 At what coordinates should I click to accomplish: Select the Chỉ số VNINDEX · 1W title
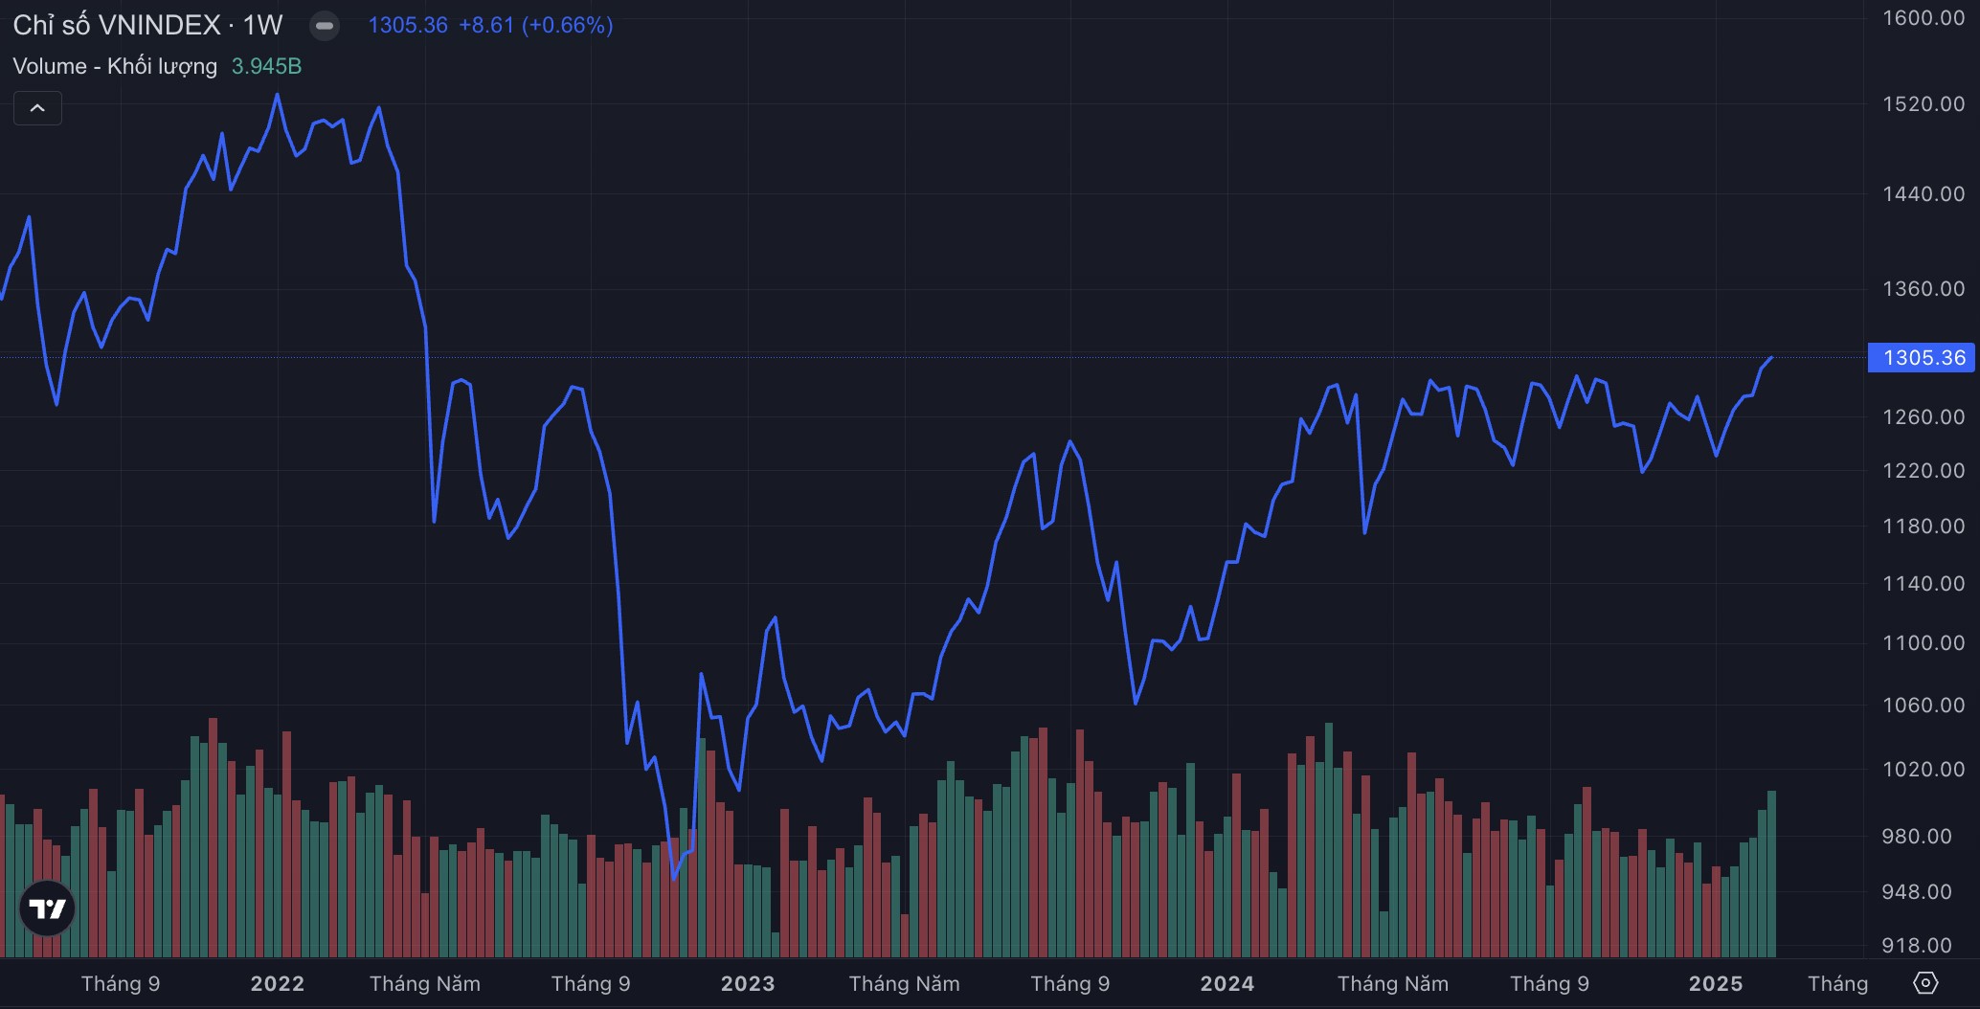click(147, 25)
